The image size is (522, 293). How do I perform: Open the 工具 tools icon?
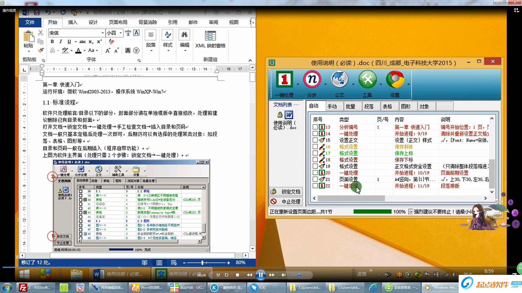pos(367,79)
